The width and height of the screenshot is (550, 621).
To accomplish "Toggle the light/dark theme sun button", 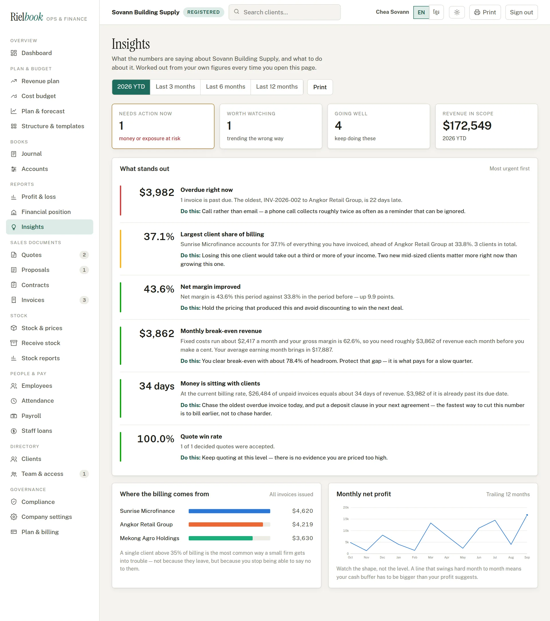I will coord(457,12).
